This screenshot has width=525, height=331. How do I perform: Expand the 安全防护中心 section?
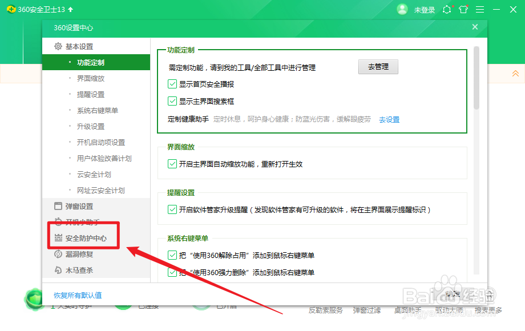click(x=96, y=239)
